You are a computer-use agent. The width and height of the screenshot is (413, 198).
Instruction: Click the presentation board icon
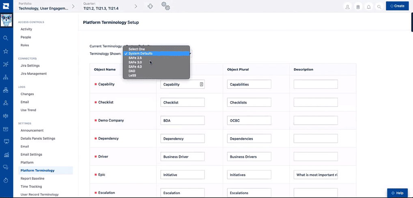pyautogui.click(x=6, y=141)
